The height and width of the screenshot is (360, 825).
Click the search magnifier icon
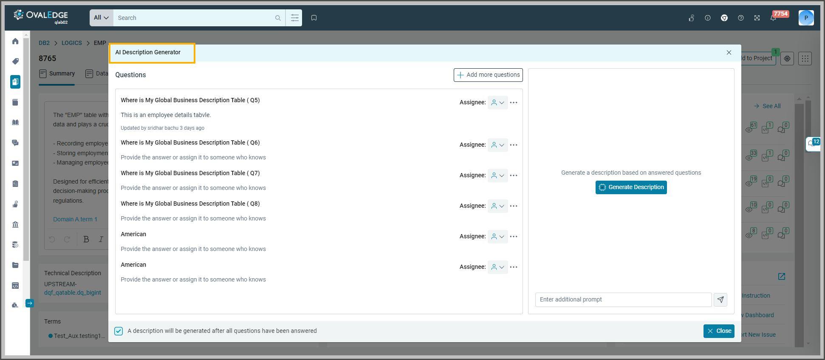(278, 18)
